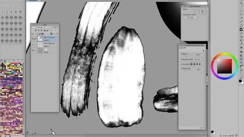Show Layer 1 using its visibility box

pos(33,45)
